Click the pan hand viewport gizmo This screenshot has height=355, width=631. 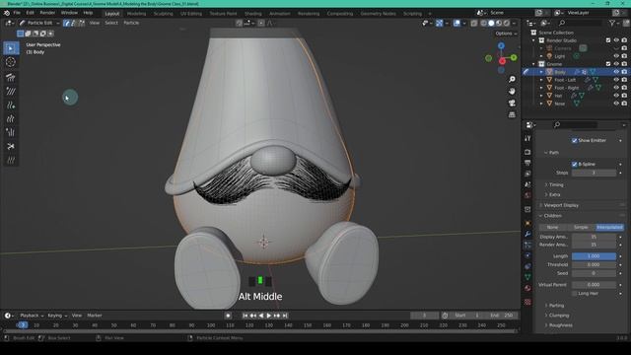point(512,92)
